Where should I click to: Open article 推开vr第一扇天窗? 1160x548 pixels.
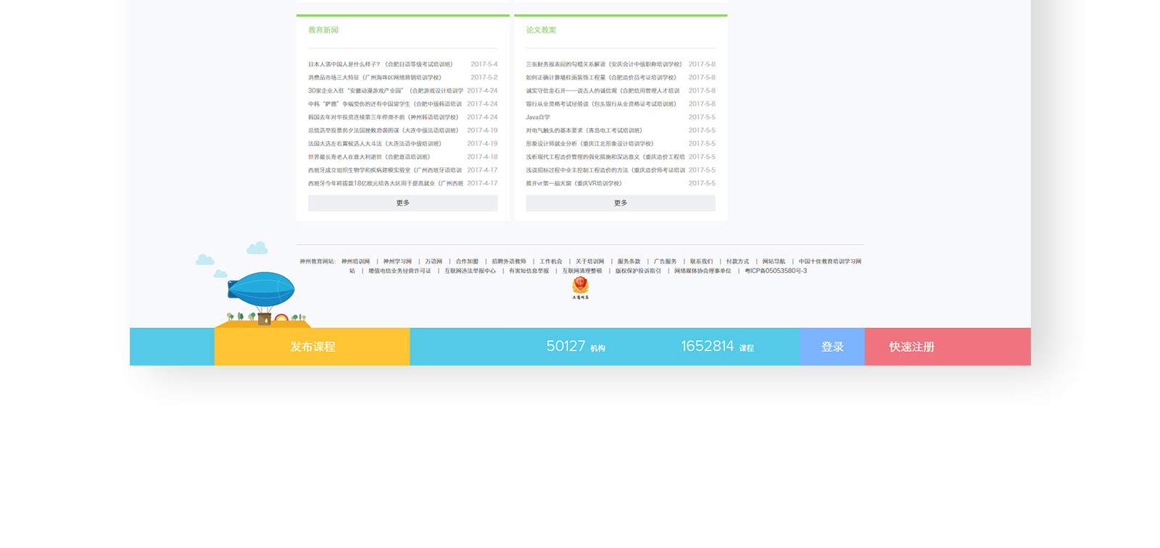tap(573, 184)
